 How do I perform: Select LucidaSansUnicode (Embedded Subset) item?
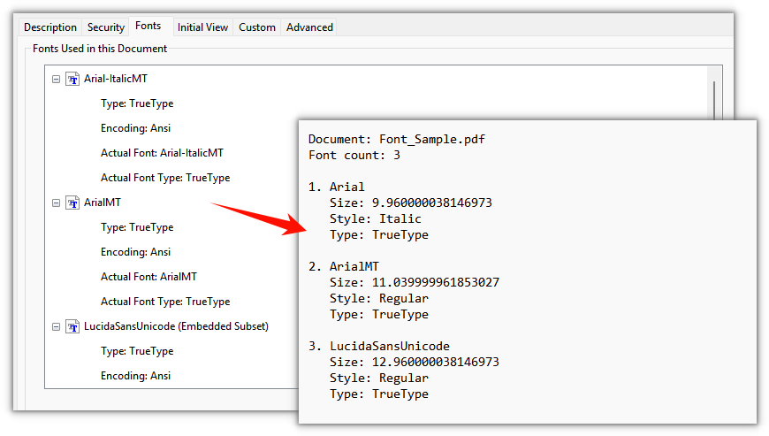click(176, 326)
